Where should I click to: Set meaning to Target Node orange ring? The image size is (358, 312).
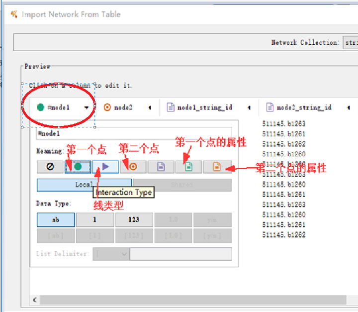coord(133,167)
